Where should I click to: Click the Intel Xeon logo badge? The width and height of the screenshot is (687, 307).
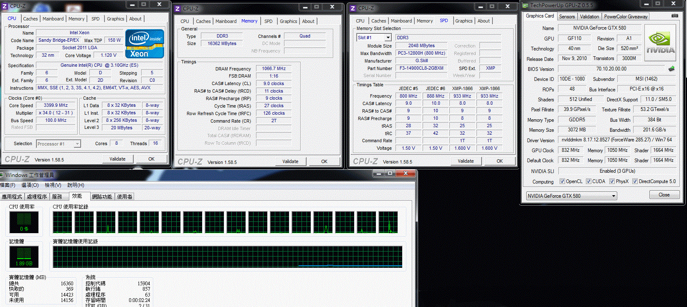(x=144, y=44)
